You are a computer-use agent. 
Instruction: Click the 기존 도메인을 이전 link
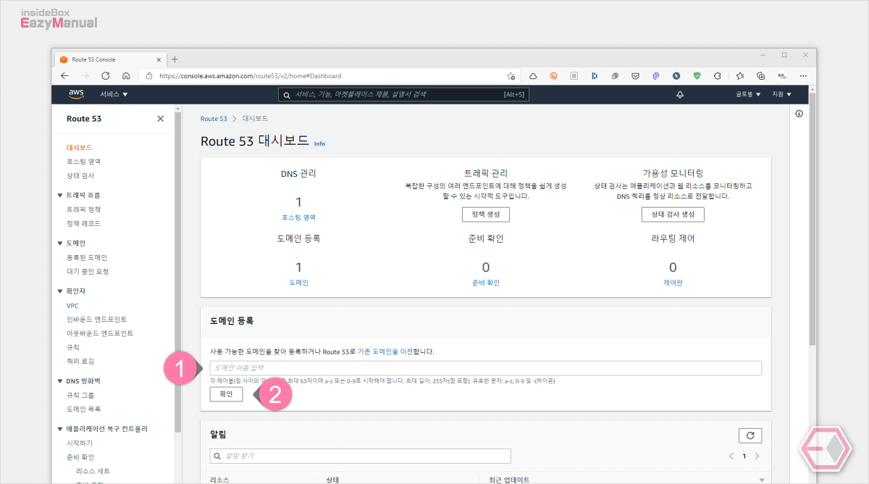[x=385, y=351]
